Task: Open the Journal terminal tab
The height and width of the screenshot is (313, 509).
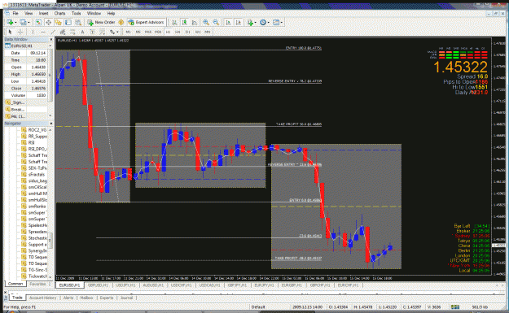Action: click(126, 298)
